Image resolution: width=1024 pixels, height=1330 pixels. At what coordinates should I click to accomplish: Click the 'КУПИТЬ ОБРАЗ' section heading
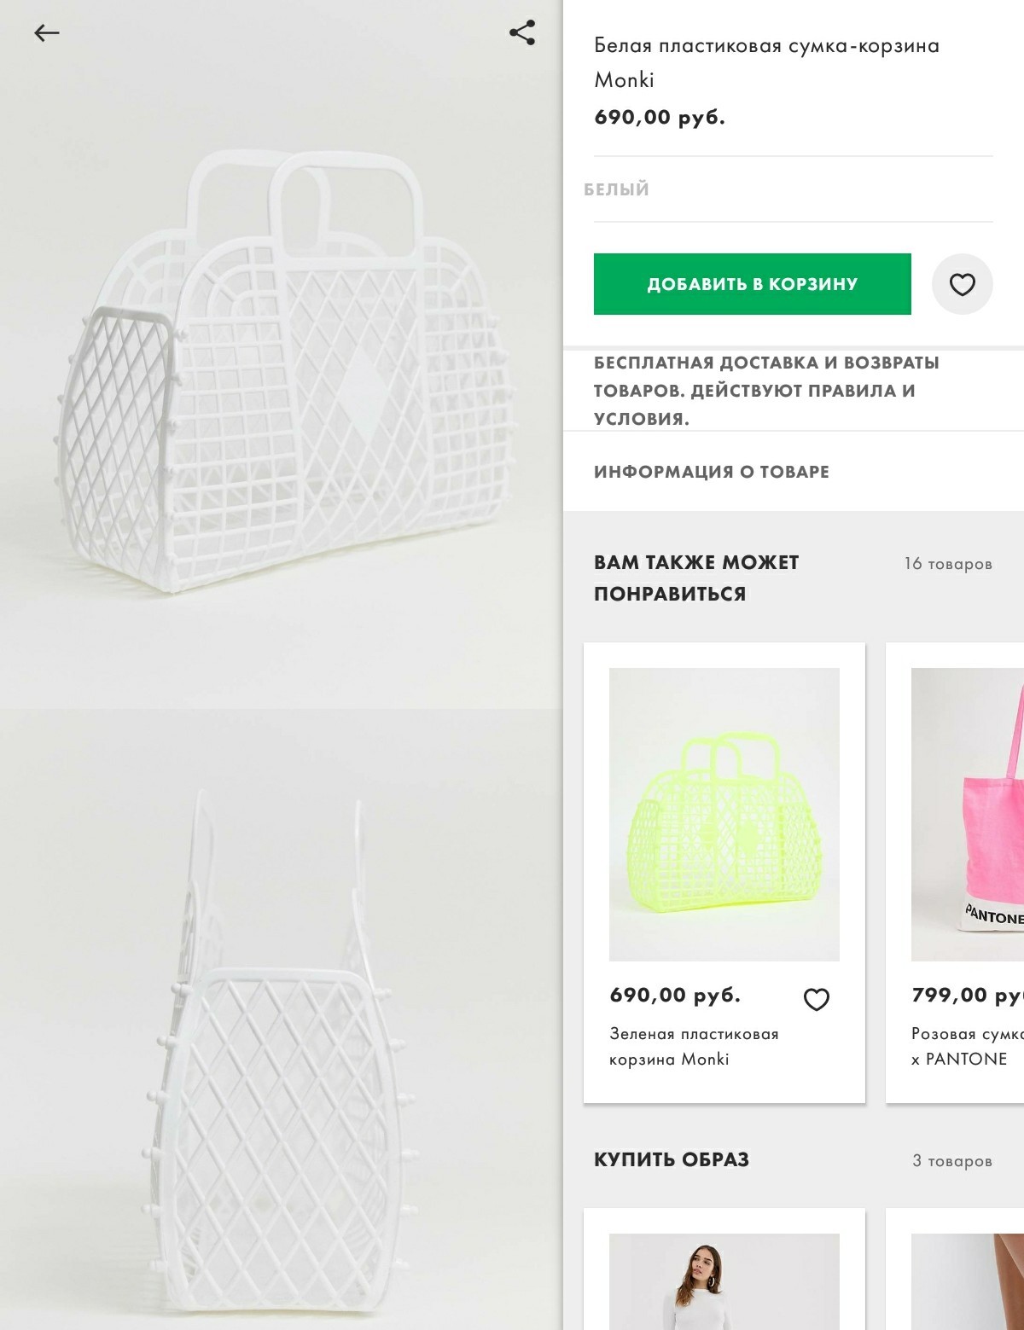pyautogui.click(x=672, y=1160)
